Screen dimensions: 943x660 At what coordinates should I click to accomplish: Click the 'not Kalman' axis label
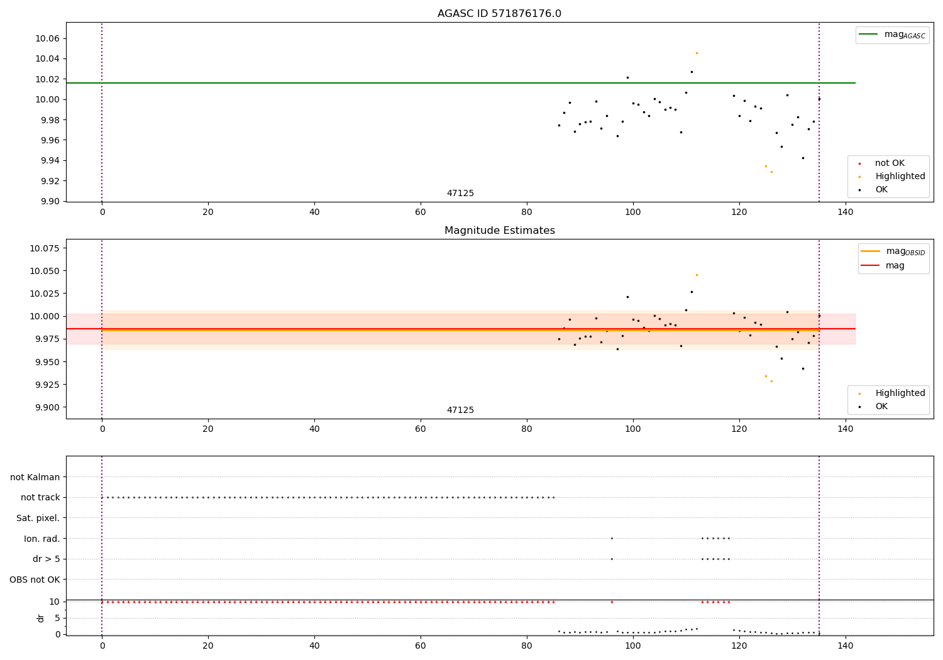coord(35,478)
